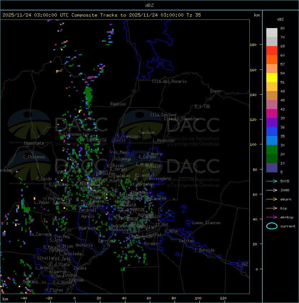This screenshot has width=299, height=303.
Task: Select the red 65 dBZ color swatch
Action: click(x=272, y=51)
